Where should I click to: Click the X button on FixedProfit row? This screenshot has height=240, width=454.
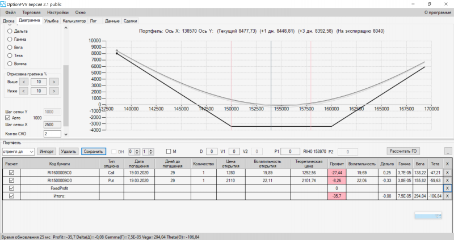click(447, 188)
